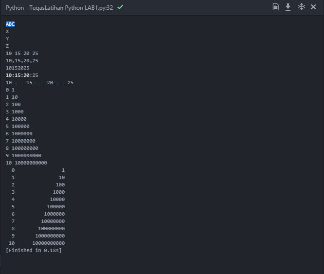Click the 'X' output line
This screenshot has height=274, width=324.
pos(7,32)
